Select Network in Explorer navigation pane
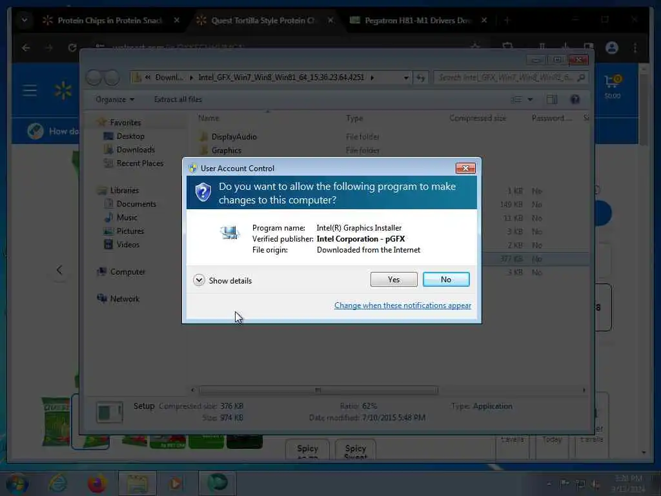The width and height of the screenshot is (661, 496). pyautogui.click(x=125, y=298)
